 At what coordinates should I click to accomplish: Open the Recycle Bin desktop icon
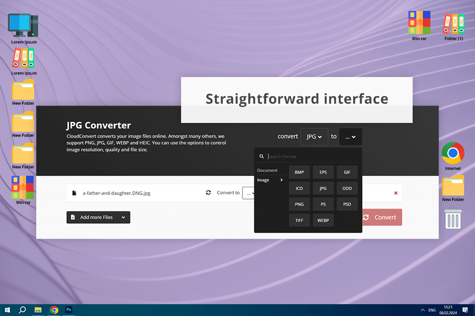tap(453, 218)
